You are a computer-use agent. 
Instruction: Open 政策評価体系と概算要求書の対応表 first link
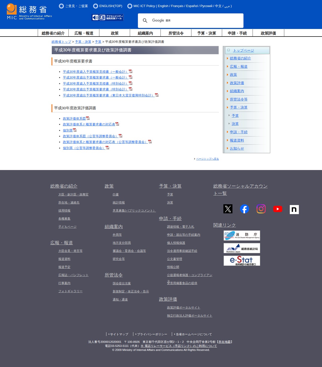89,124
